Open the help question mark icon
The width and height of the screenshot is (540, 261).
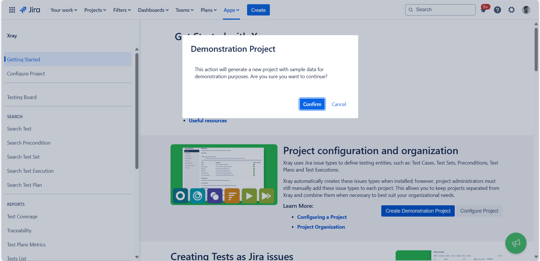coord(498,10)
